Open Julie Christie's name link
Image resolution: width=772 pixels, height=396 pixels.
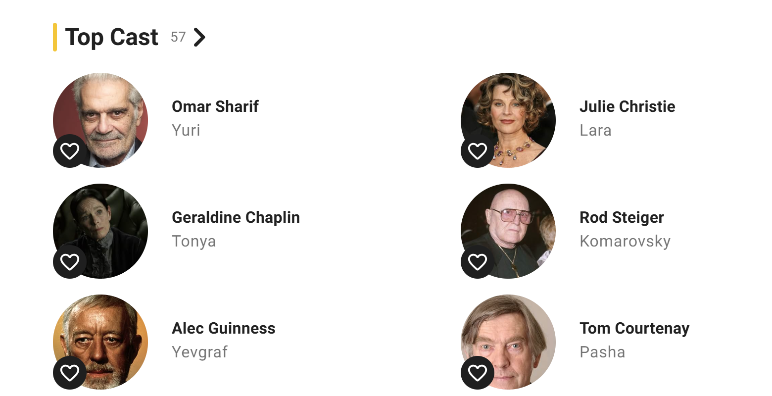(627, 106)
